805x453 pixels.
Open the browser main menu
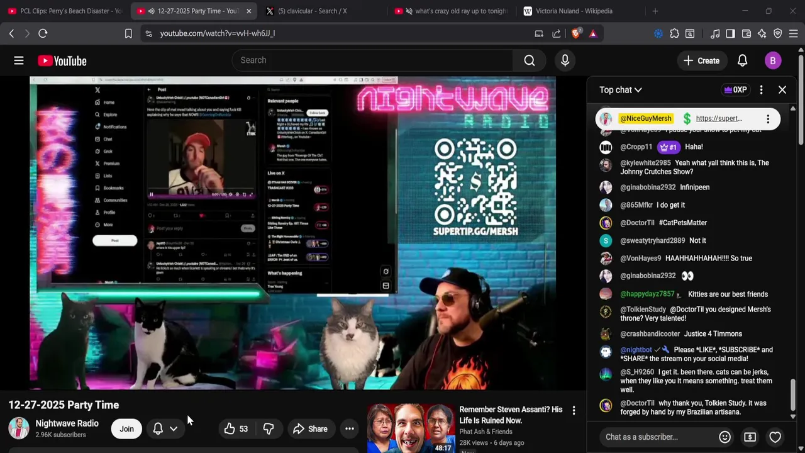coord(794,33)
